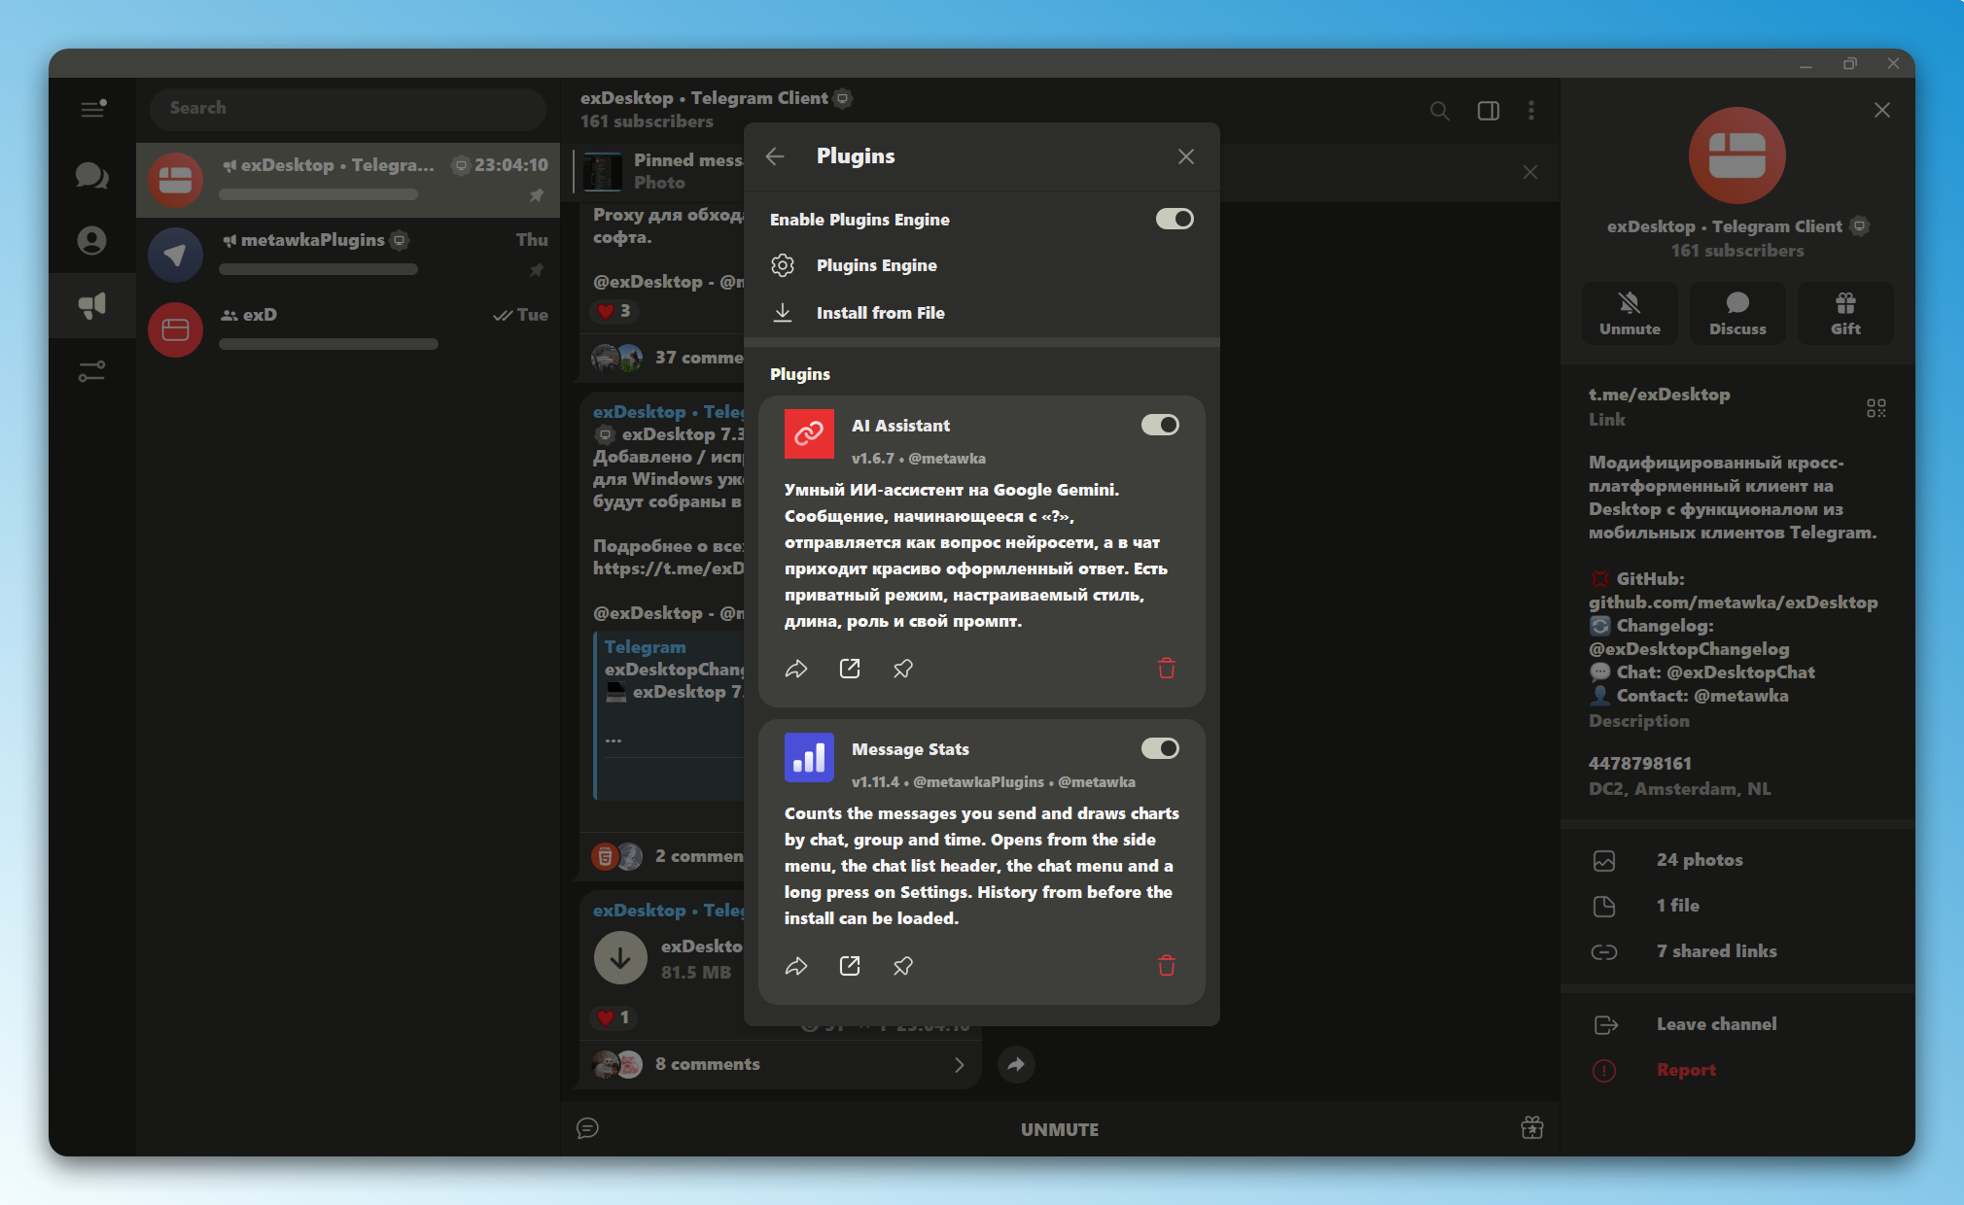Toggle the side info panel icon
1964x1205 pixels.
[1489, 111]
